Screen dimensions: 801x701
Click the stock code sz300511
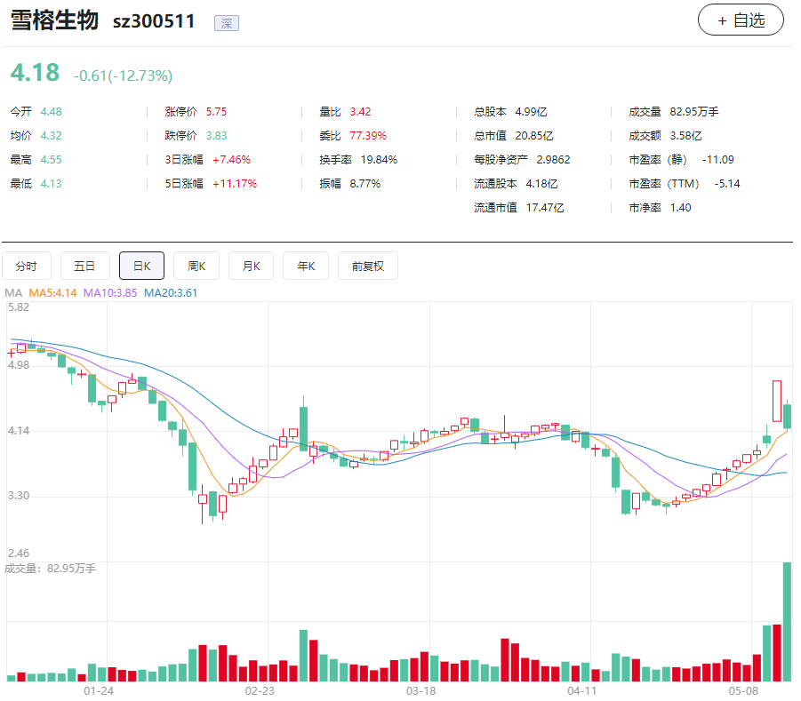pyautogui.click(x=154, y=21)
